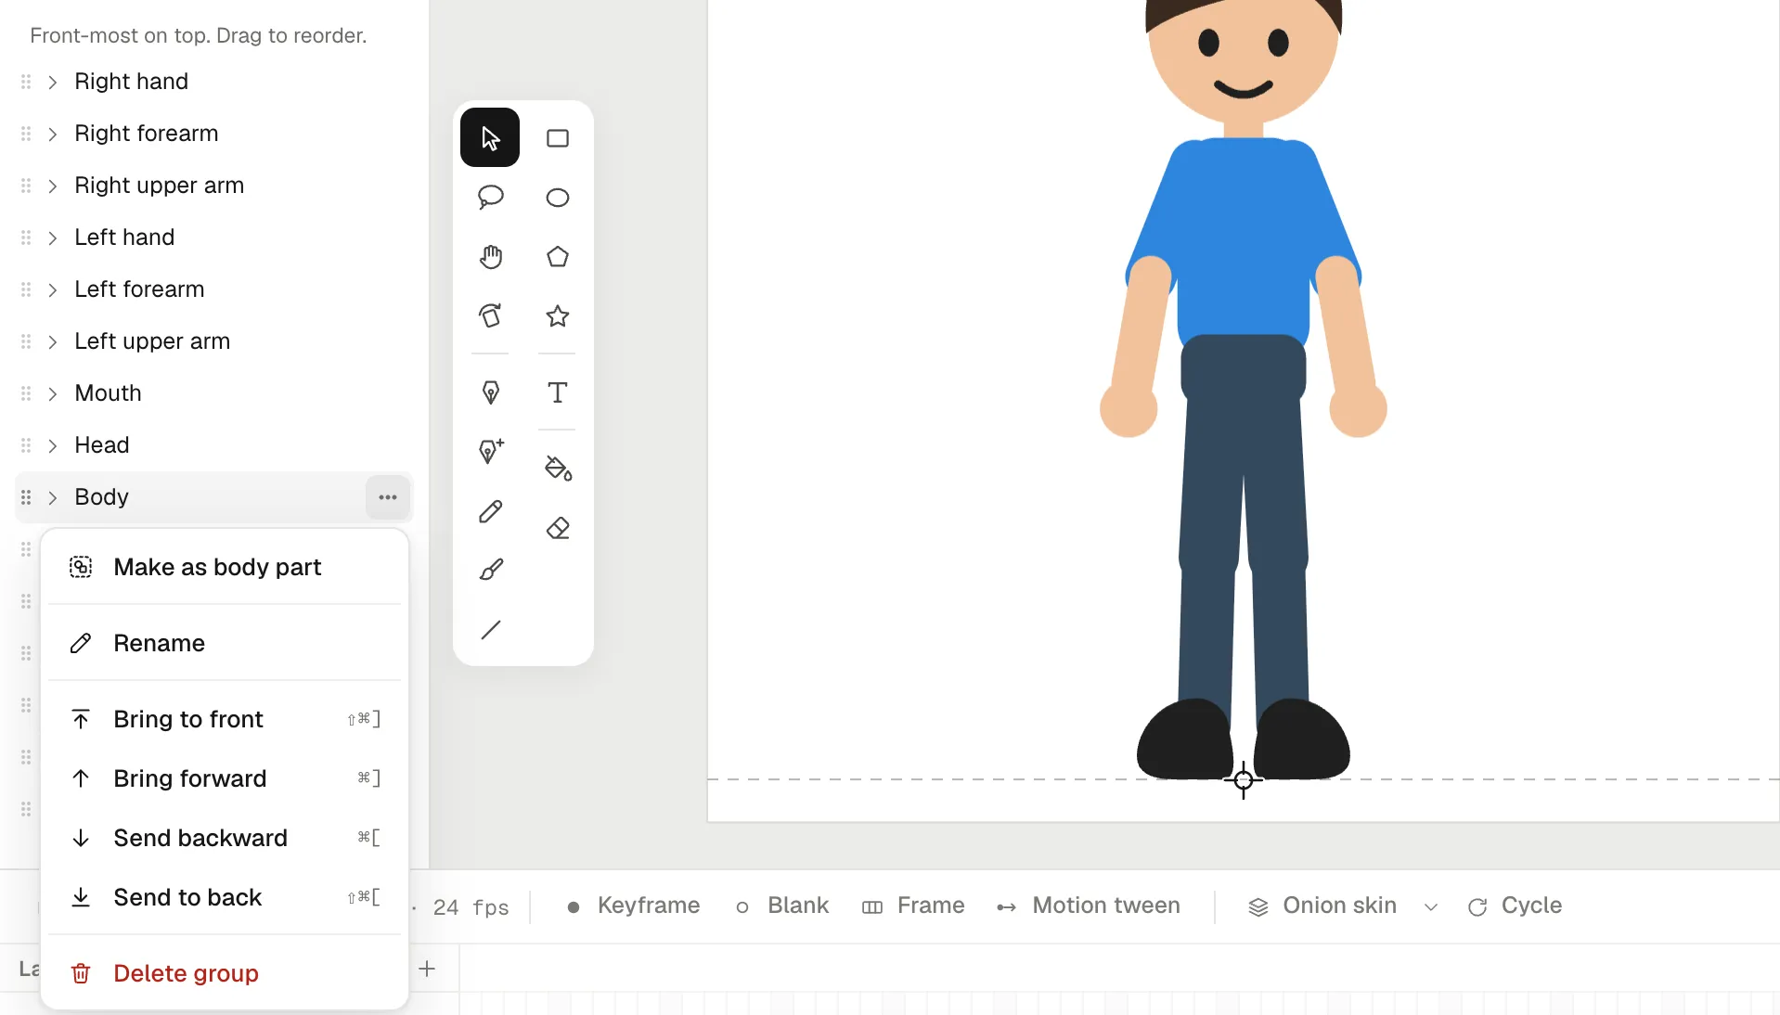
Task: Select the Pencil tool
Action: [490, 511]
